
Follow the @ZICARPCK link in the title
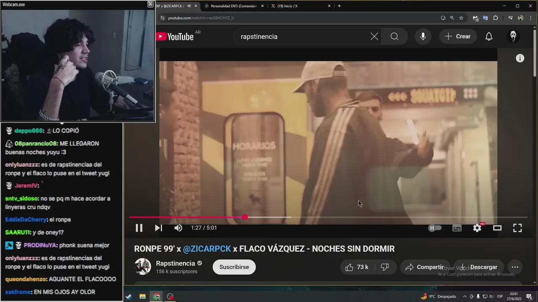click(207, 249)
